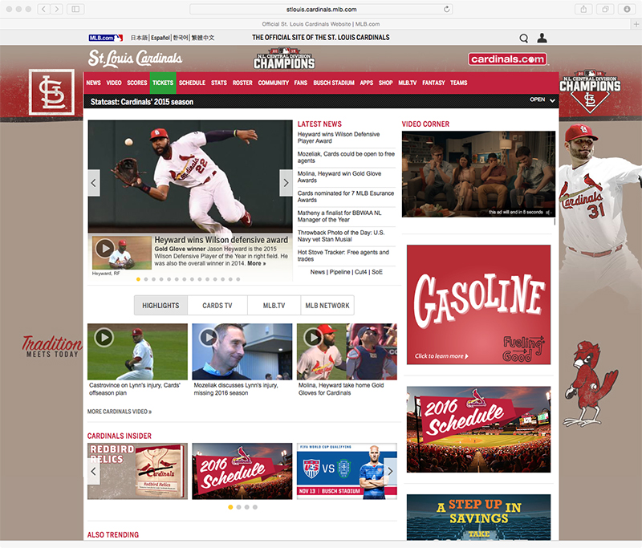Click the STL Cardinals square logo

pos(51,92)
